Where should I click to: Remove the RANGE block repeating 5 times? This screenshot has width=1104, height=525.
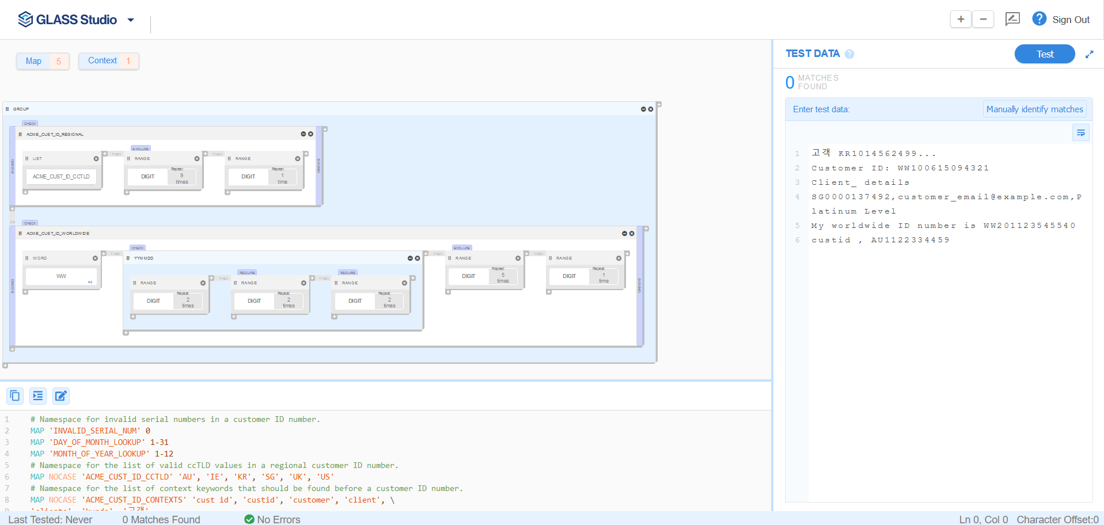(x=518, y=258)
